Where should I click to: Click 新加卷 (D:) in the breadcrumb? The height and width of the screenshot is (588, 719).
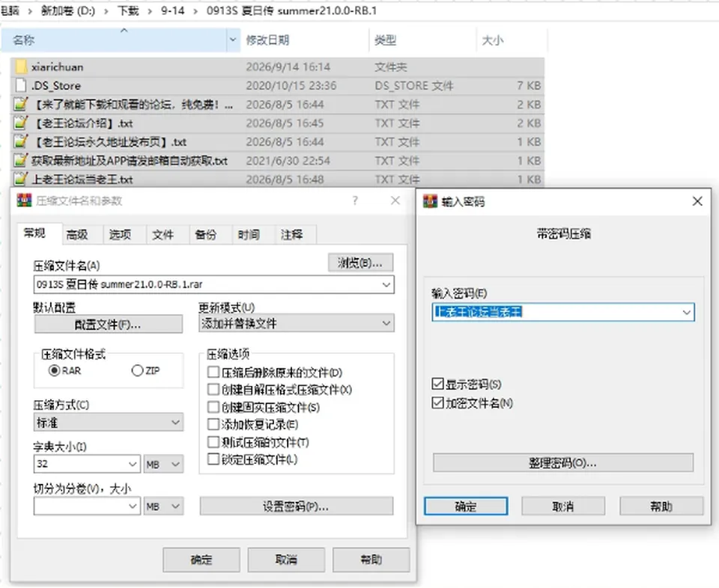pyautogui.click(x=68, y=10)
